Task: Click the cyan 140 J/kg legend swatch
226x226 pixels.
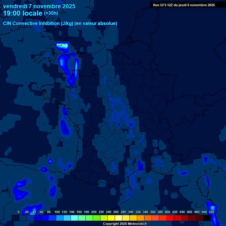Action: click(x=74, y=218)
